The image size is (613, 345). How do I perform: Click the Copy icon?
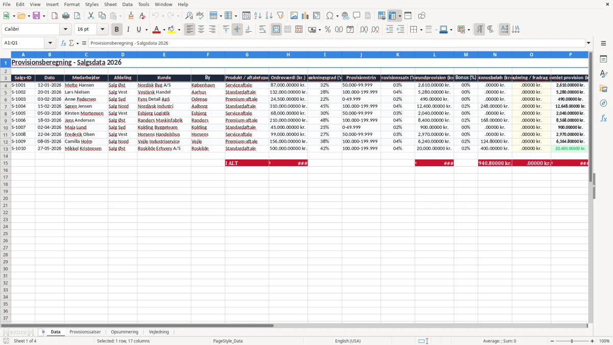[102, 16]
